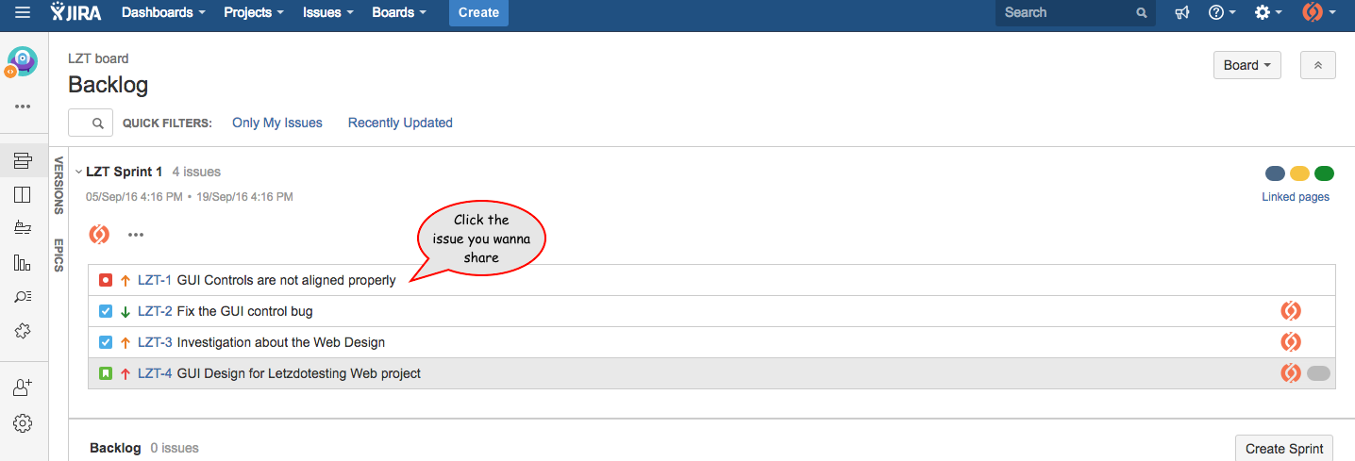This screenshot has width=1355, height=461.
Task: Click the grey estimate badge on LZT-4
Action: click(x=1318, y=373)
